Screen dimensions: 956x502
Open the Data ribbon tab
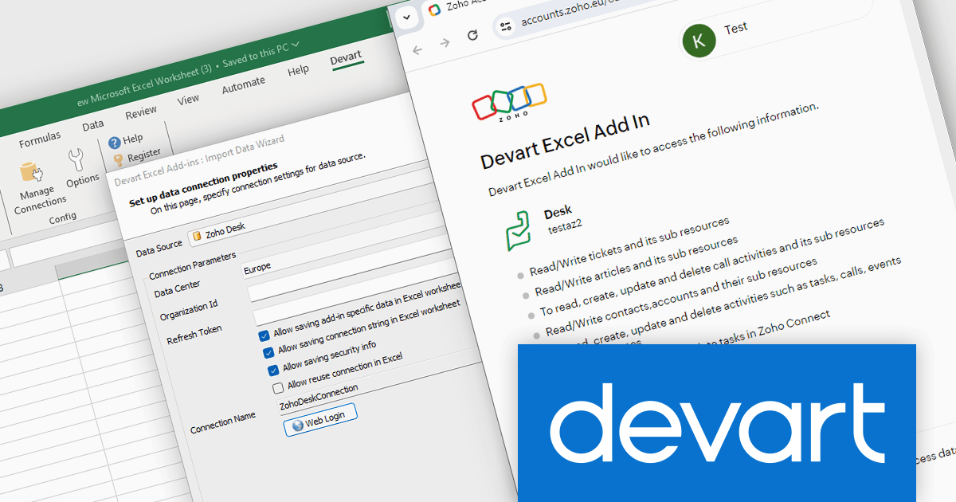[93, 125]
